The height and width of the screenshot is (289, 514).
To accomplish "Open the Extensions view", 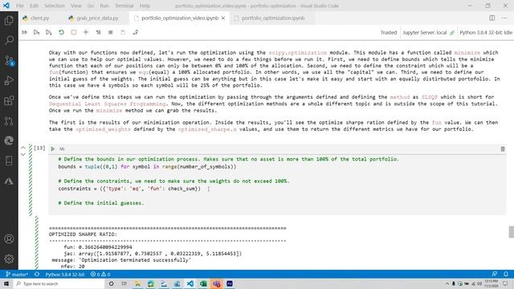I will (9, 100).
